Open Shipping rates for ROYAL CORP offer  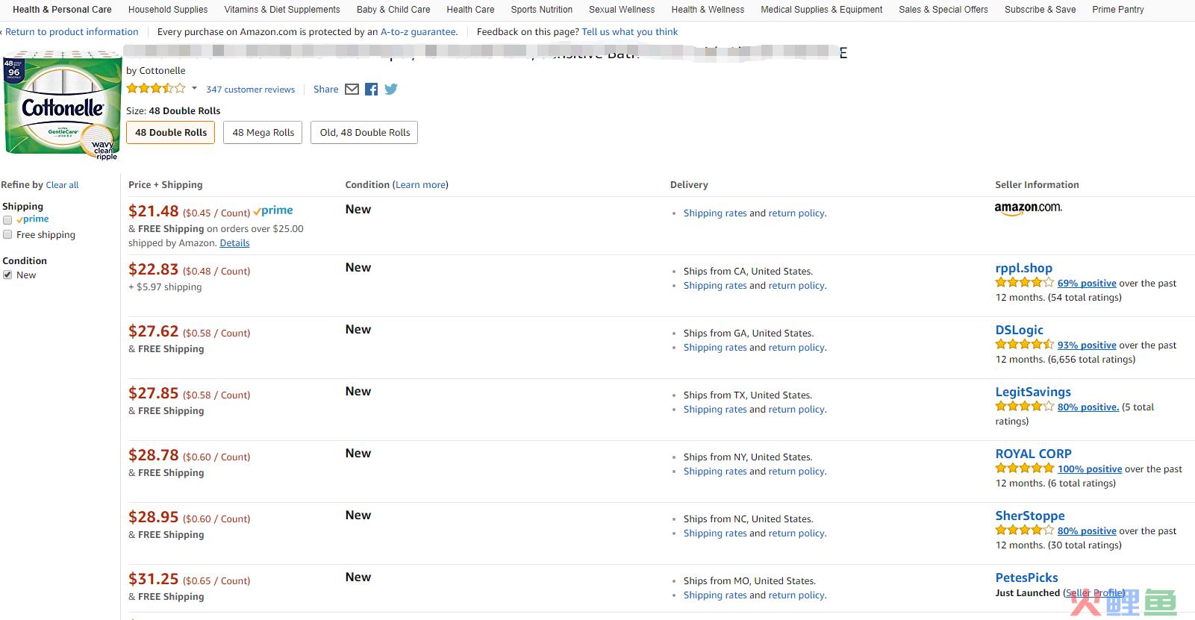(x=715, y=472)
